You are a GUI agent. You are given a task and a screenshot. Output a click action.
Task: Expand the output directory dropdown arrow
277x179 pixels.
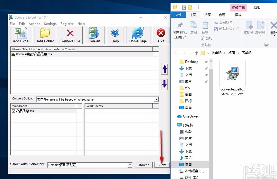130,165
